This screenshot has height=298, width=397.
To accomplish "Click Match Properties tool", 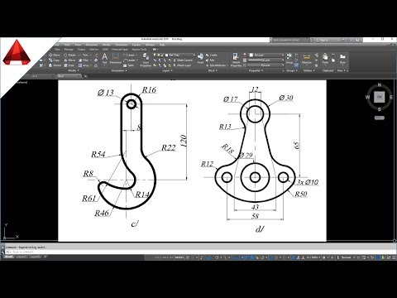I will (x=236, y=60).
